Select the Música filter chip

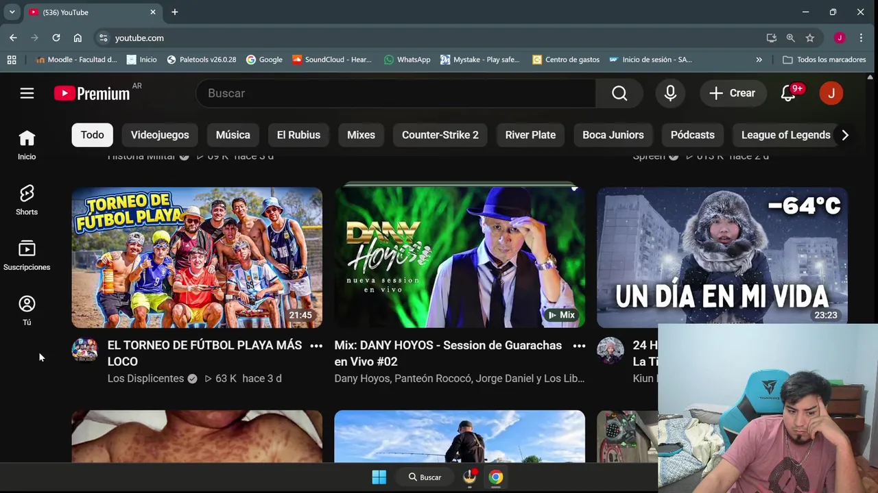pyautogui.click(x=233, y=135)
